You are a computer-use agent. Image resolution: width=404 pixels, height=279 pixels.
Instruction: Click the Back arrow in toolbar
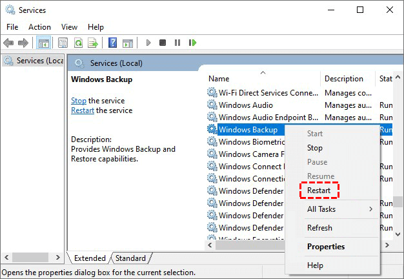click(8, 43)
